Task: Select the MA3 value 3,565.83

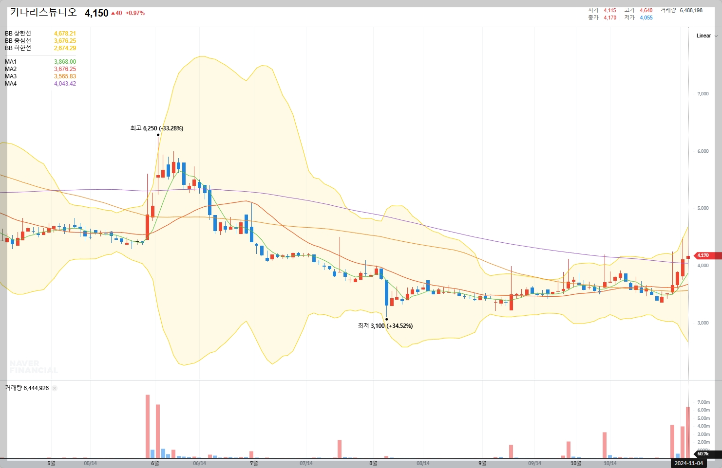Action: pyautogui.click(x=65, y=76)
